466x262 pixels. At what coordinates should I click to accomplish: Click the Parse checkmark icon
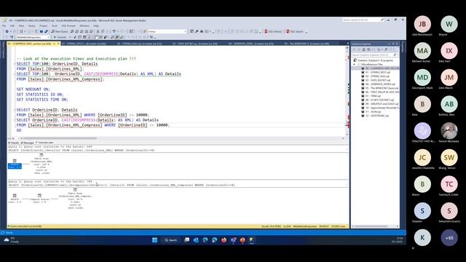75,37
